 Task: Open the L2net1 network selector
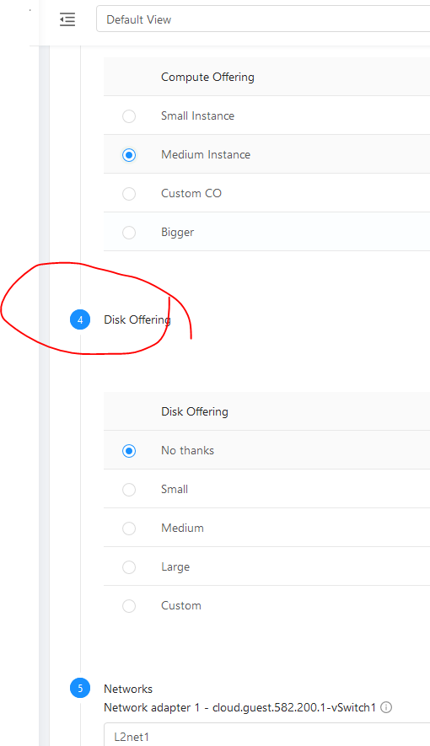tap(266, 734)
